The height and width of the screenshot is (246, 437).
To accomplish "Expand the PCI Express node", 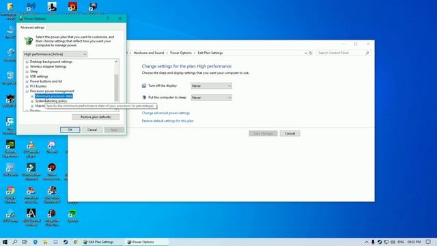I will (27, 86).
